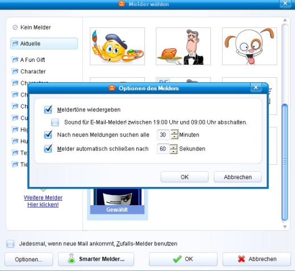Toggle Melder automatisch schließen nach checkbox
The height and width of the screenshot is (271, 295).
click(48, 149)
